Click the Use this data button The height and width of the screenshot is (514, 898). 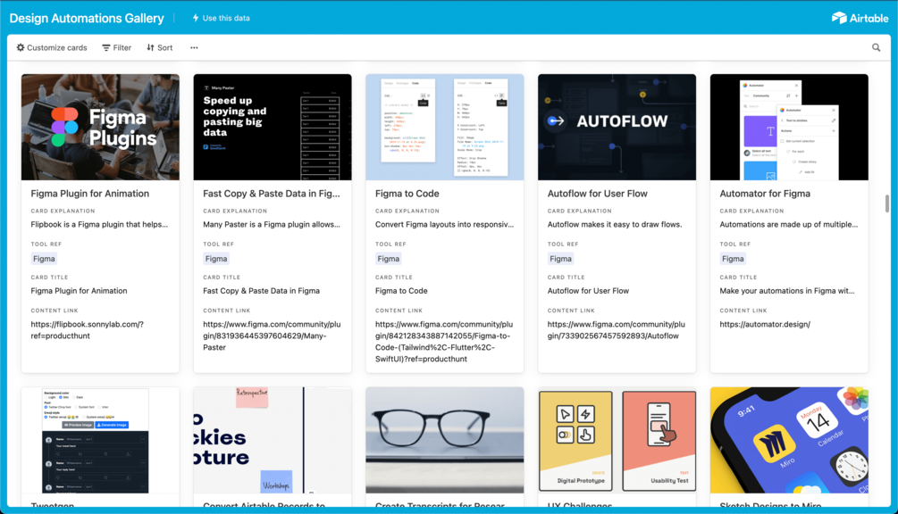[221, 18]
